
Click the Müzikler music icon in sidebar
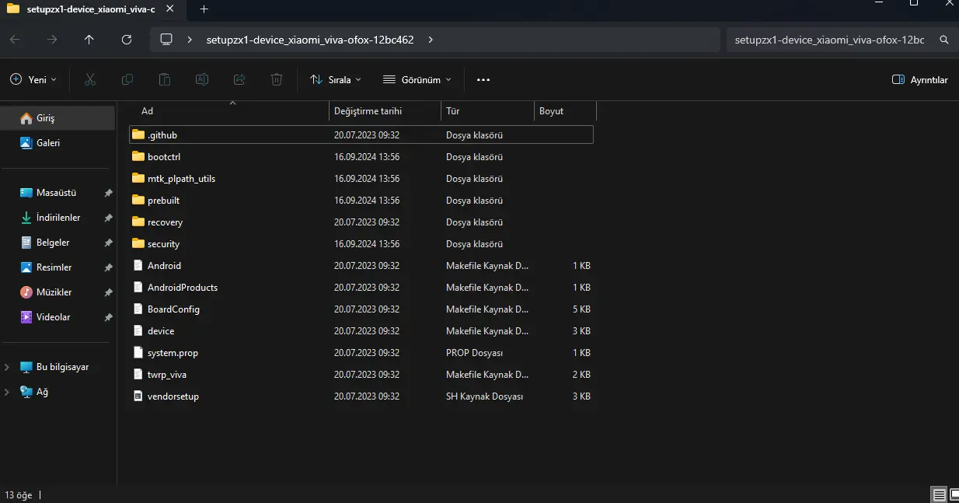point(26,292)
